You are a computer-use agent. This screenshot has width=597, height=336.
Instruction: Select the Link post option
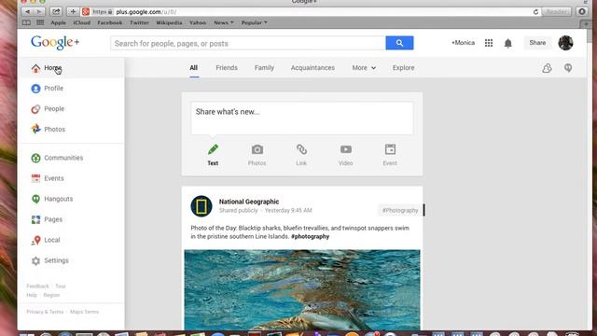[301, 155]
